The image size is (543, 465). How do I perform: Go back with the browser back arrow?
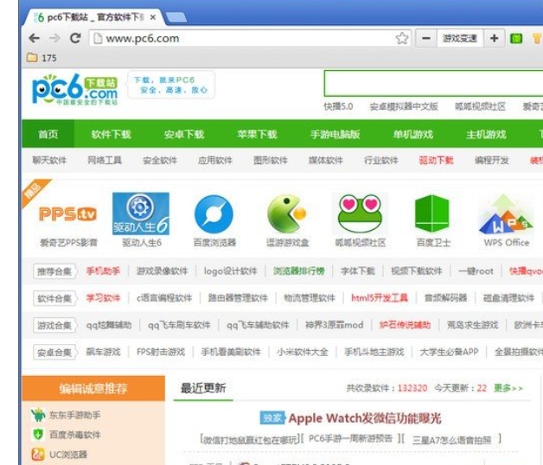click(x=34, y=38)
